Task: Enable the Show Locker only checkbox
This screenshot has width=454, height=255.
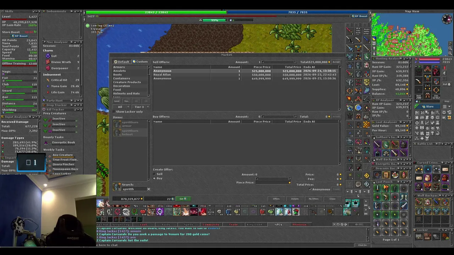Action: tap(115, 112)
